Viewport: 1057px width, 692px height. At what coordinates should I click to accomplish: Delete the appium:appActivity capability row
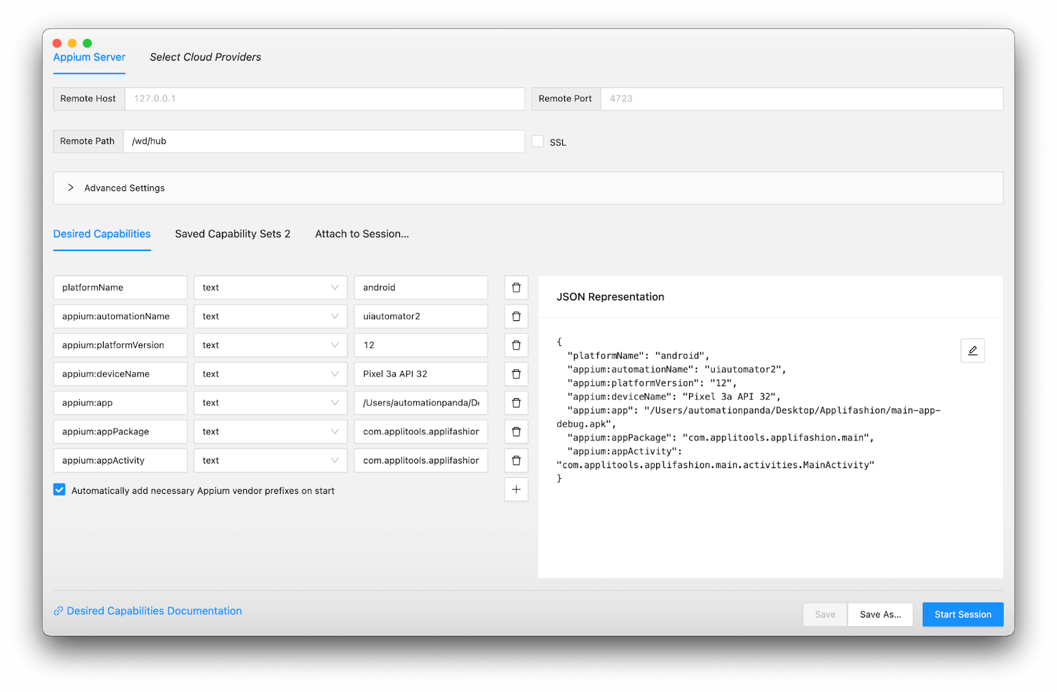coord(516,460)
